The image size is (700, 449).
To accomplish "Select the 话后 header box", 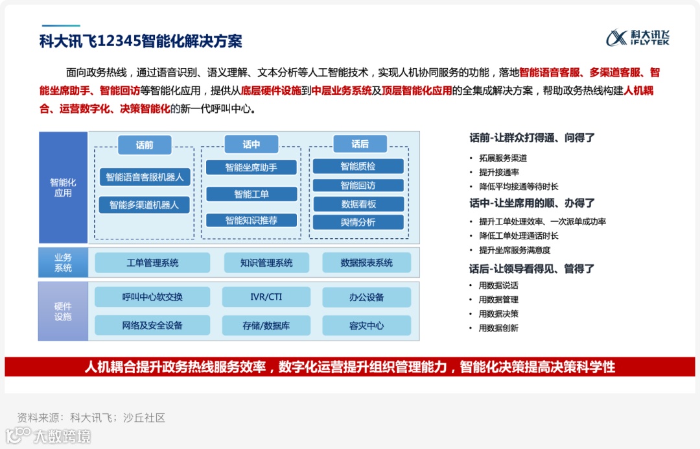I will pos(360,144).
